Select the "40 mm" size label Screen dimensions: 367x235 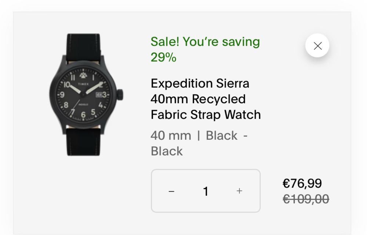pyautogui.click(x=171, y=135)
